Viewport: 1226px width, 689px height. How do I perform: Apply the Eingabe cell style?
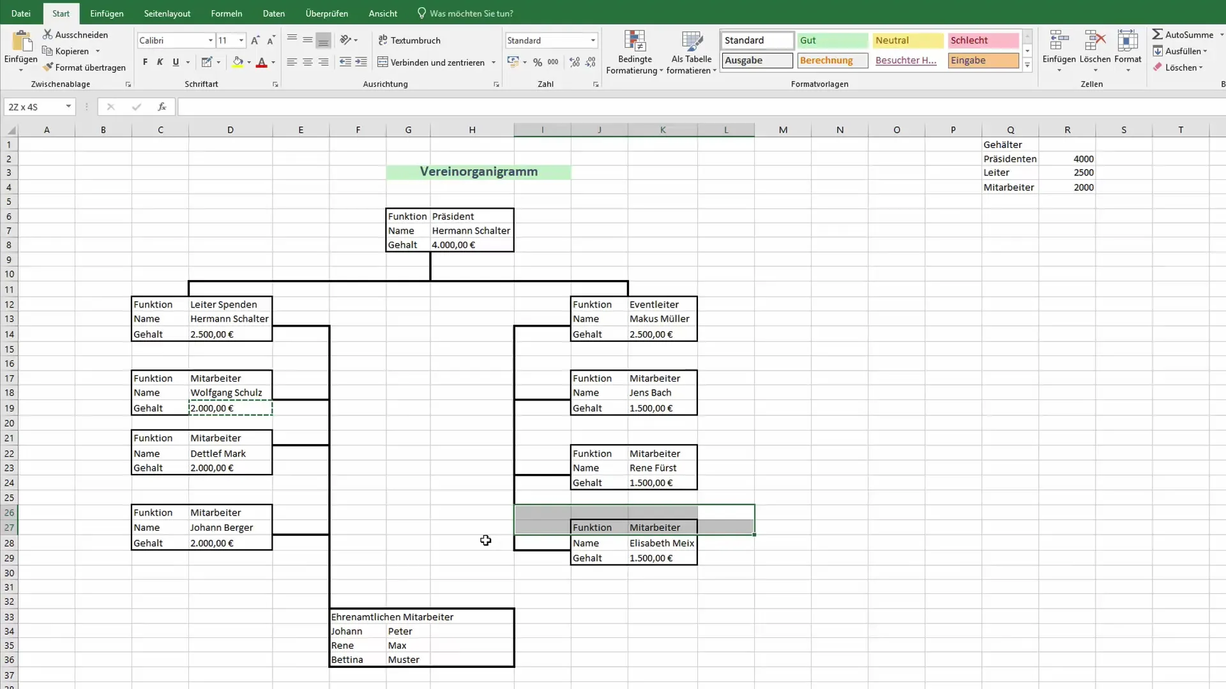pos(983,60)
